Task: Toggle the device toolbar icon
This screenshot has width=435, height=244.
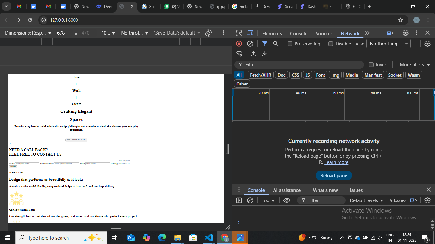Action: click(250, 33)
